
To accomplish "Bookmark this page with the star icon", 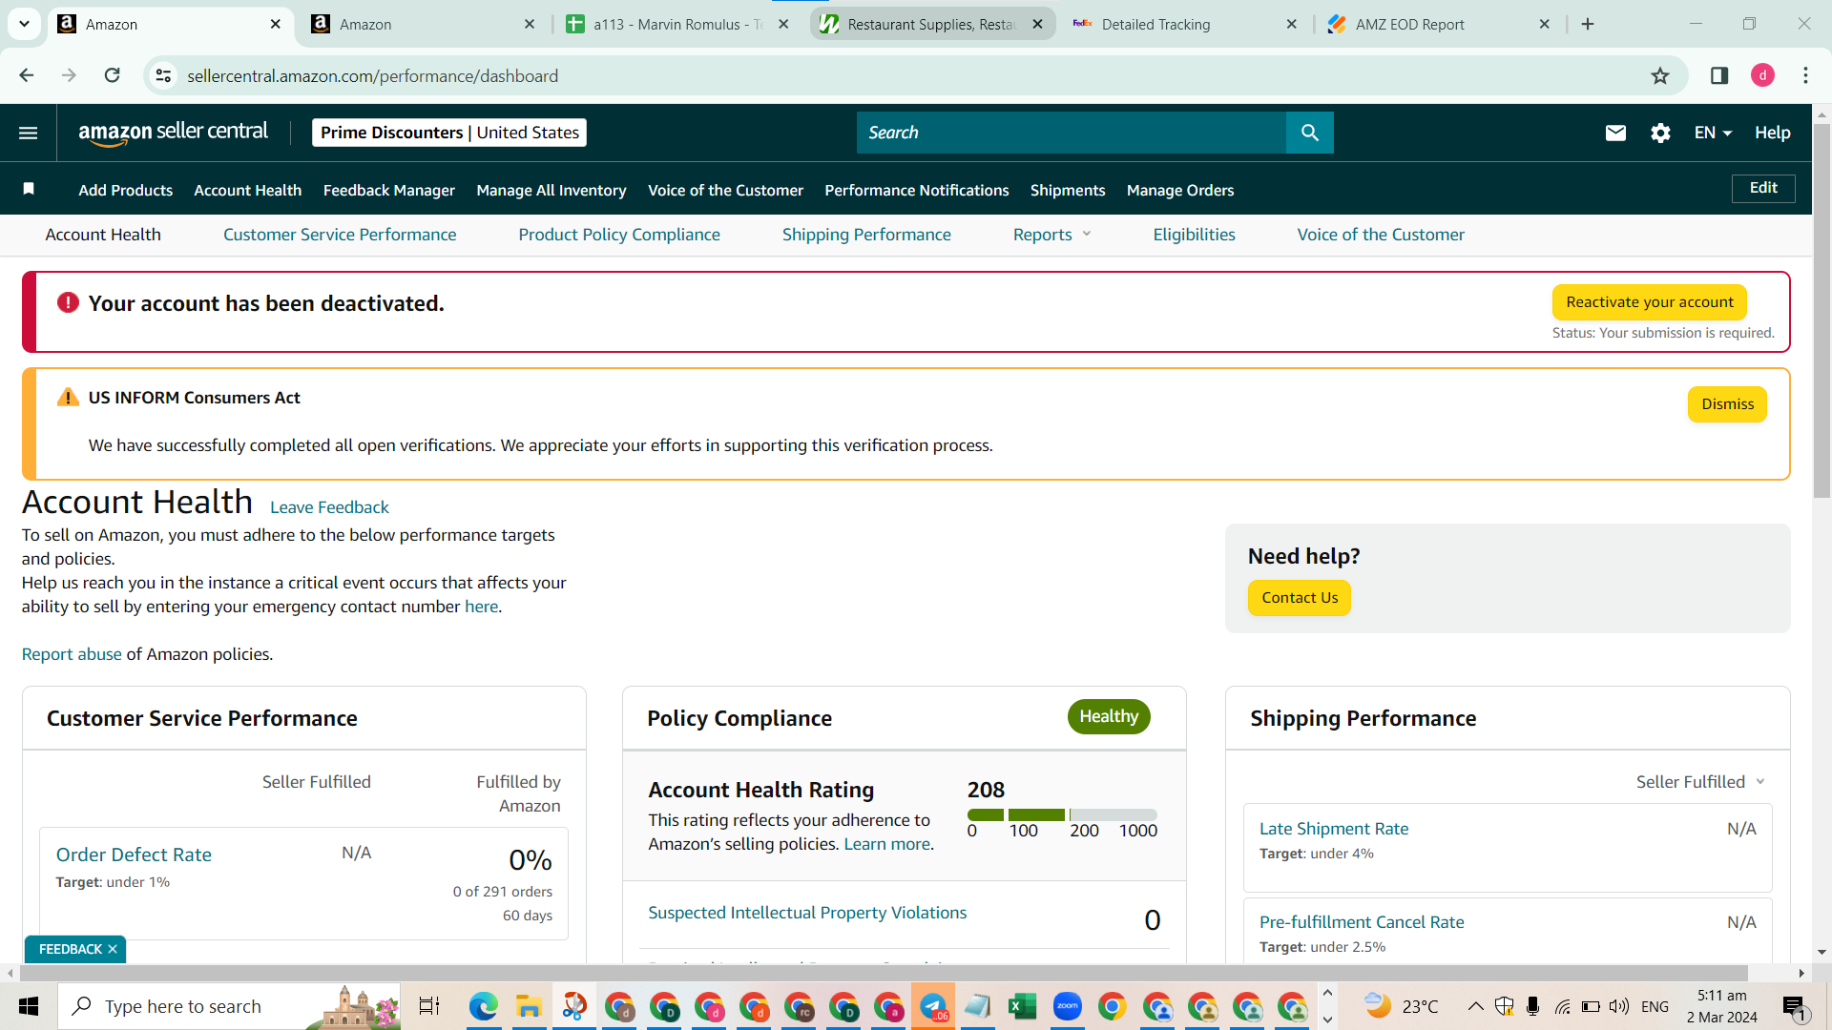I will click(x=1660, y=75).
